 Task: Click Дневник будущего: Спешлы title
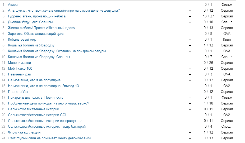tap(30, 22)
